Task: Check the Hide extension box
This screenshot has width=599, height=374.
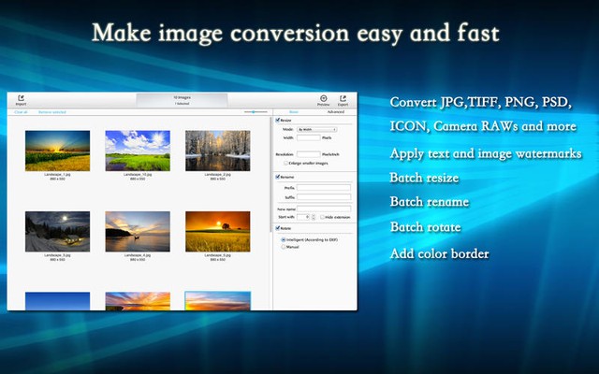Action: (322, 216)
